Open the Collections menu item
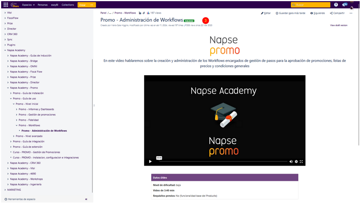Image resolution: width=362 pixels, height=203 pixels. click(x=68, y=5)
